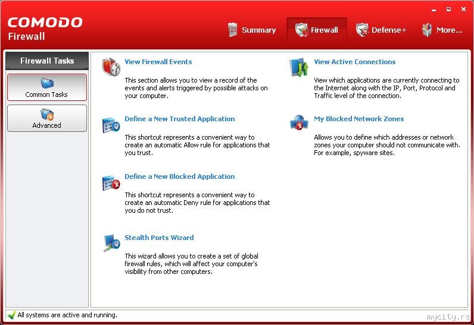Click the Firewall tab shield icon
The width and height of the screenshot is (474, 325).
point(301,30)
